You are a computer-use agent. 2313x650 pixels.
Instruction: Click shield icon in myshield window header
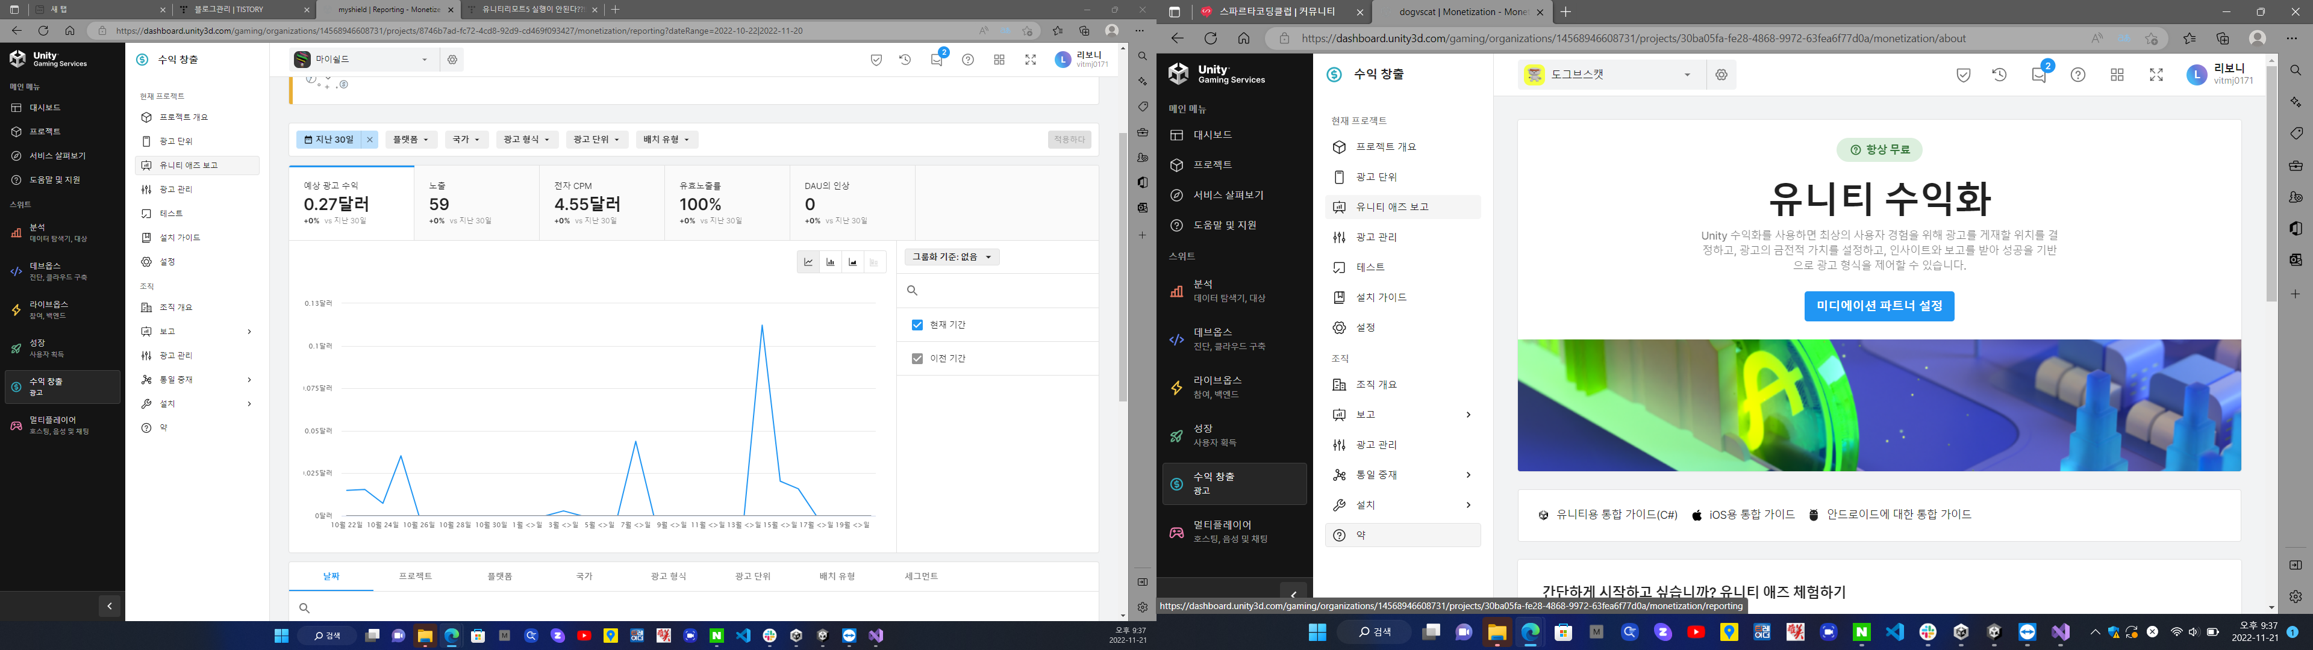click(x=876, y=60)
